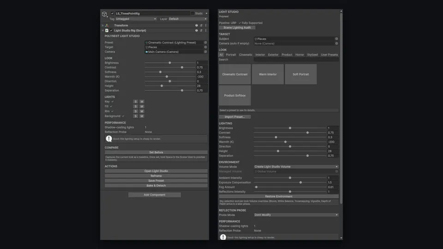Click the Light Studio Rig script icon
Viewport: 443px width, 249px height.
107,30
